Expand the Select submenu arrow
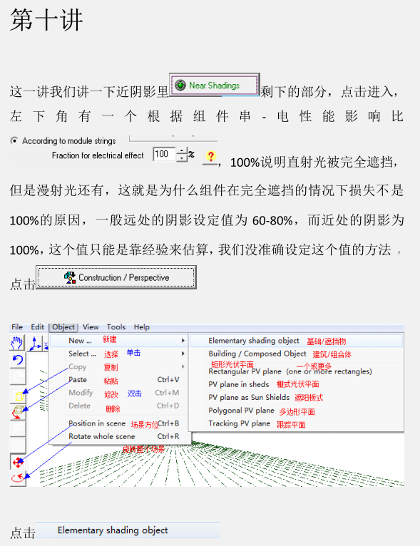Viewport: 420px width, 546px height. (x=183, y=354)
